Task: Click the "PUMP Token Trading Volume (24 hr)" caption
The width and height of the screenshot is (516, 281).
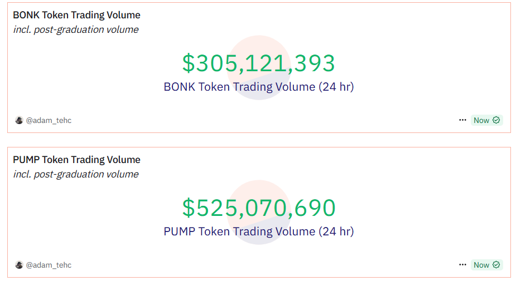Action: [258, 231]
